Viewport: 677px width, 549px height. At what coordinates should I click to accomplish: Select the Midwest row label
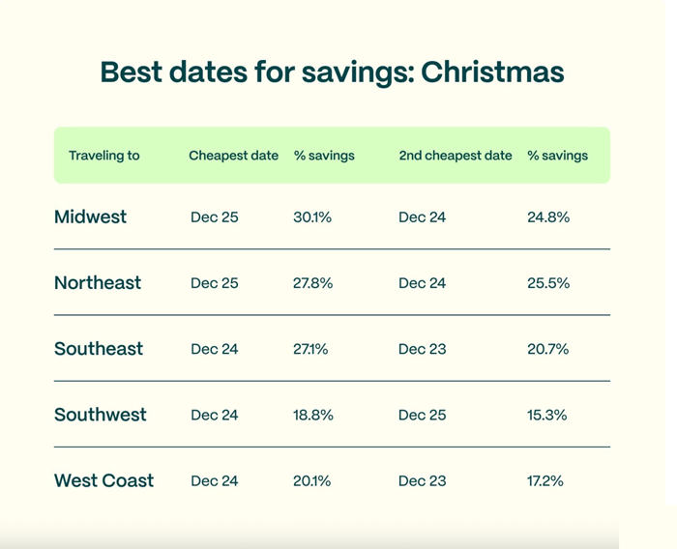point(91,217)
